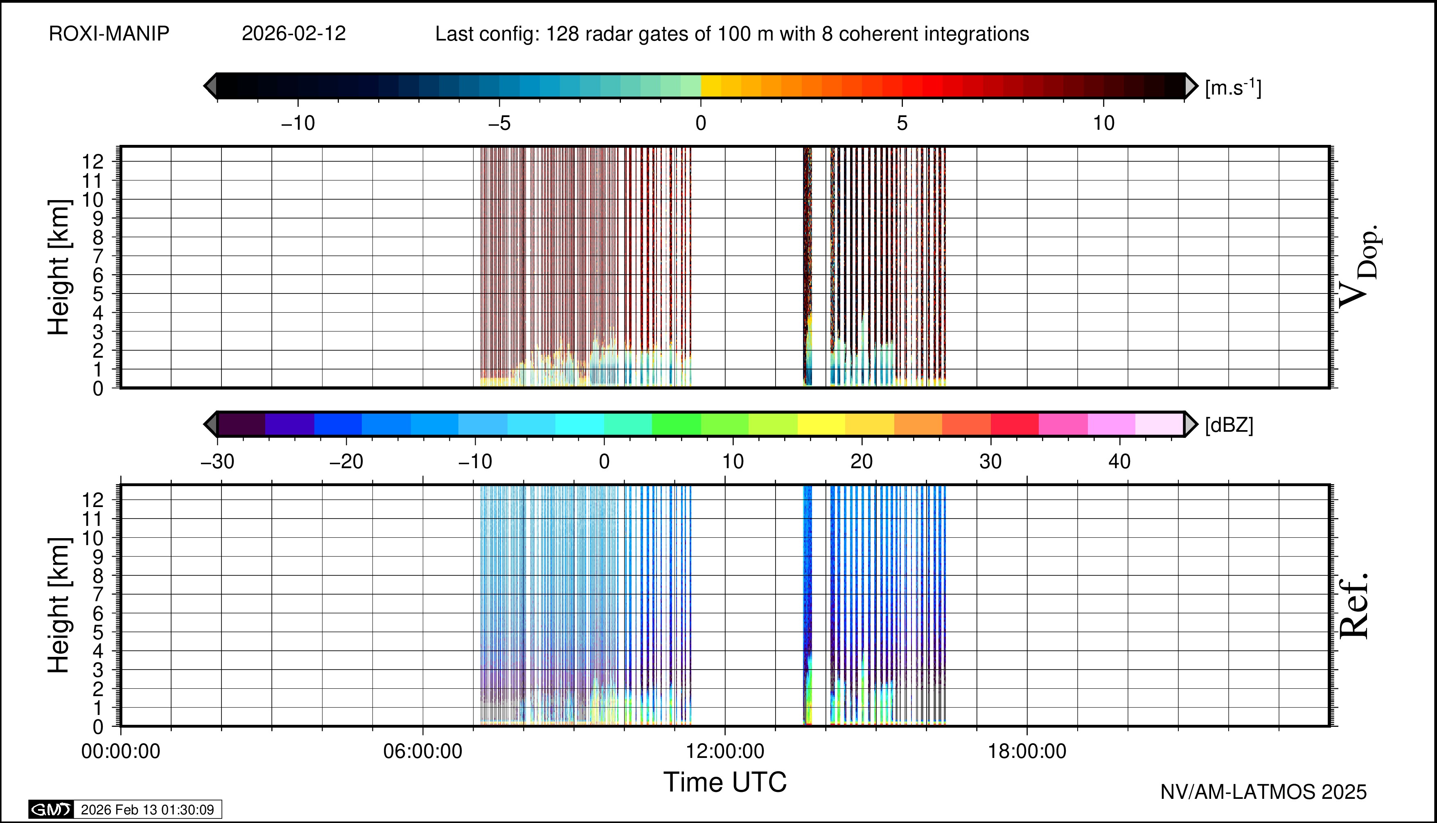Click the 2026-02-12 date label
Image resolution: width=1437 pixels, height=823 pixels.
(293, 34)
